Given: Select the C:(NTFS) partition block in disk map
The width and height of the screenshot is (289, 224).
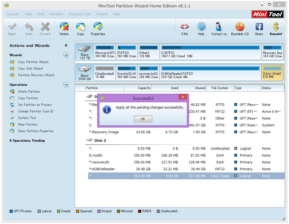Looking at the screenshot, I should (x=210, y=52).
